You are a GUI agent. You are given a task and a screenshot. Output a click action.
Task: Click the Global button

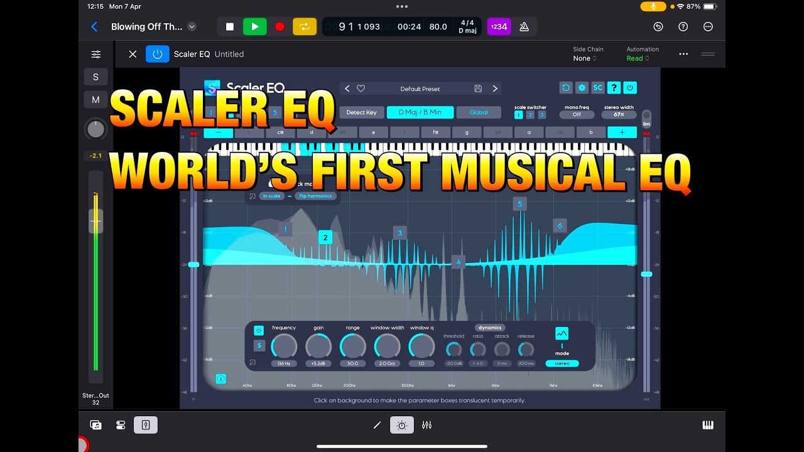coord(479,112)
